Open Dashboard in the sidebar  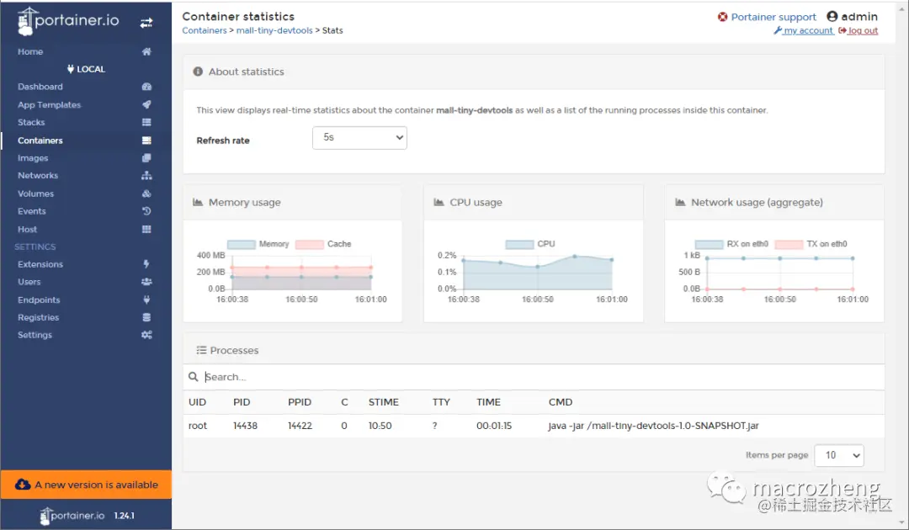40,87
